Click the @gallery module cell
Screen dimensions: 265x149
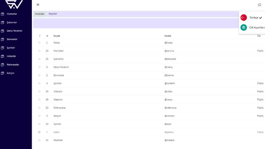(x=169, y=132)
